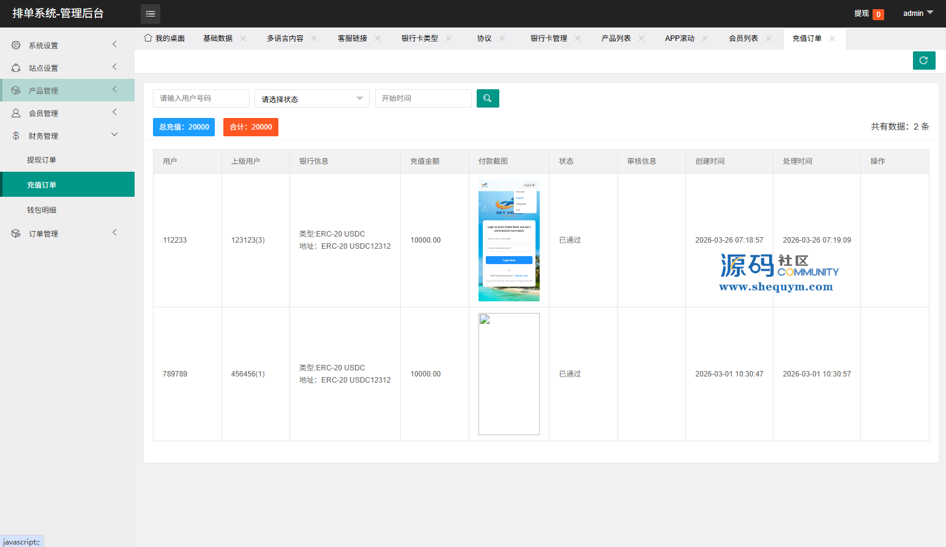The width and height of the screenshot is (946, 547).
Task: Close the 充值订单 tab
Action: pos(832,38)
